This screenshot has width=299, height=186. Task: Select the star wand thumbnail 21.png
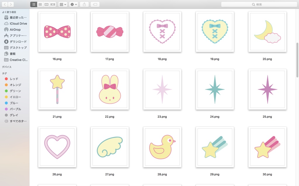57,90
